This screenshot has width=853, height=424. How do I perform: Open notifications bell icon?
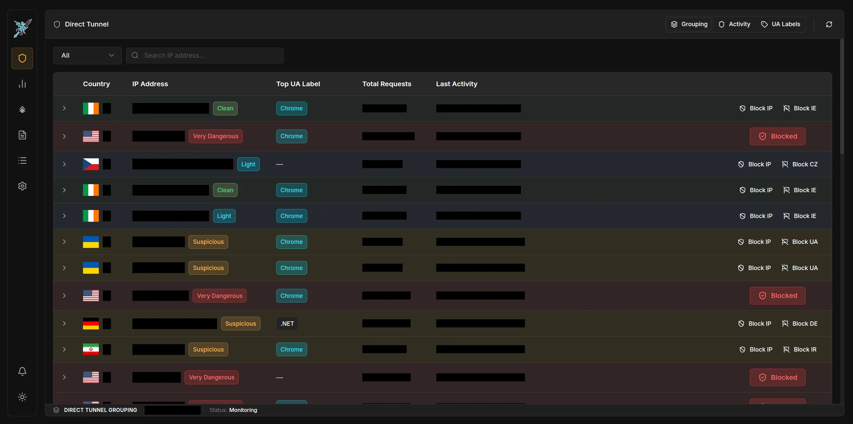(x=22, y=371)
